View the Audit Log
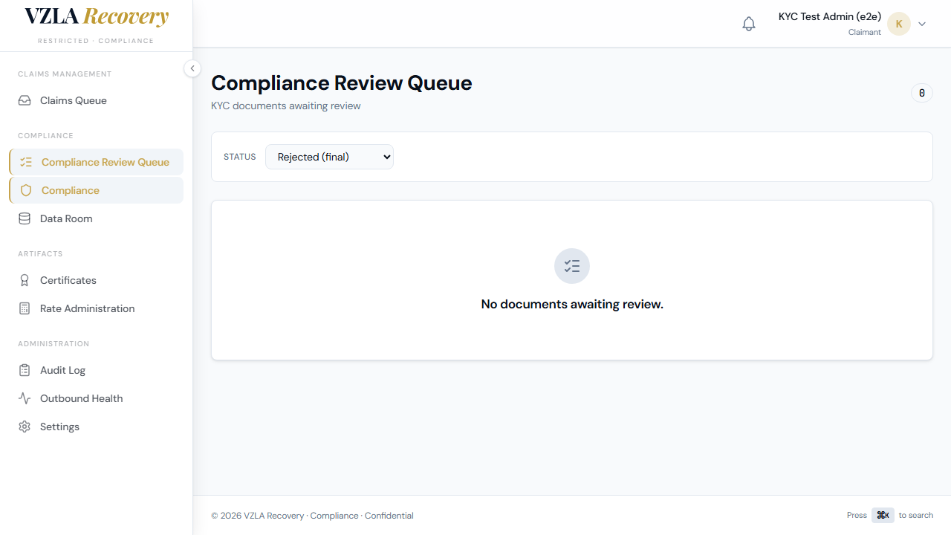 pyautogui.click(x=97, y=370)
